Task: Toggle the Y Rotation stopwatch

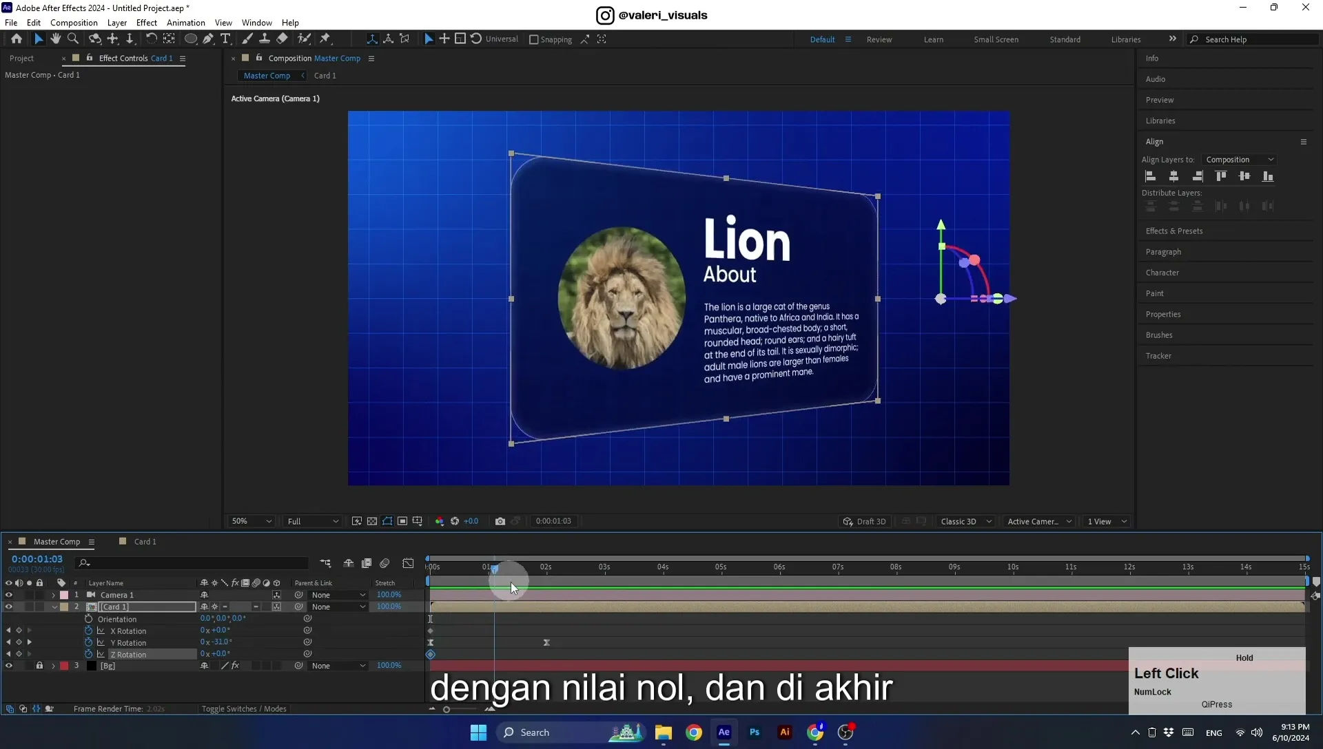Action: pos(88,642)
